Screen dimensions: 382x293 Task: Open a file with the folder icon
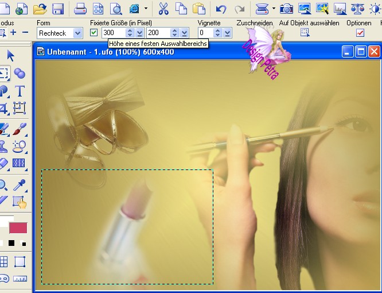[40, 9]
